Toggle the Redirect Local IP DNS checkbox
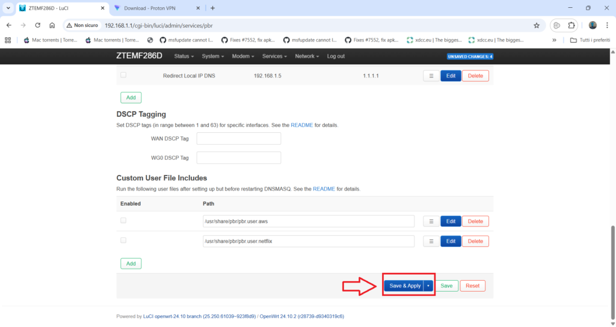Image resolution: width=616 pixels, height=327 pixels. pyautogui.click(x=123, y=75)
